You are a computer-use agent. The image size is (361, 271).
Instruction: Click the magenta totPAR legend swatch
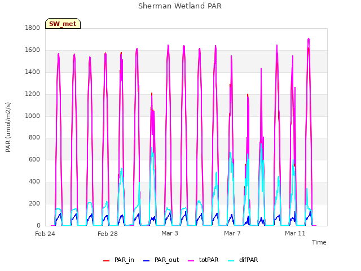click(191, 261)
